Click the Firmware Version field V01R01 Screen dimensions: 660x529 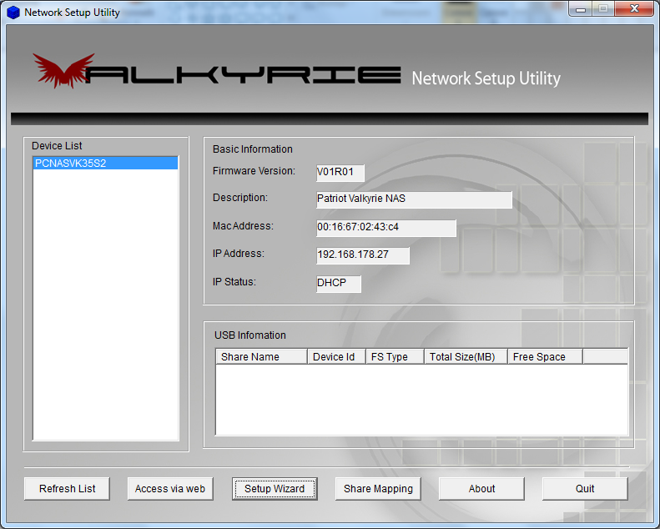pos(340,173)
